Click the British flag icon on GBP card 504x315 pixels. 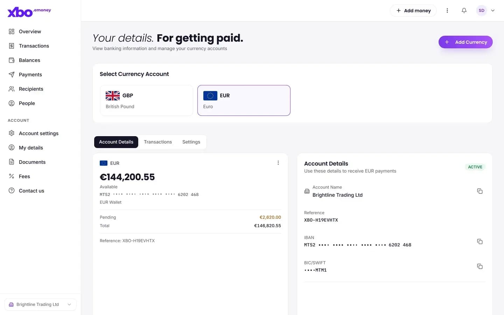113,96
